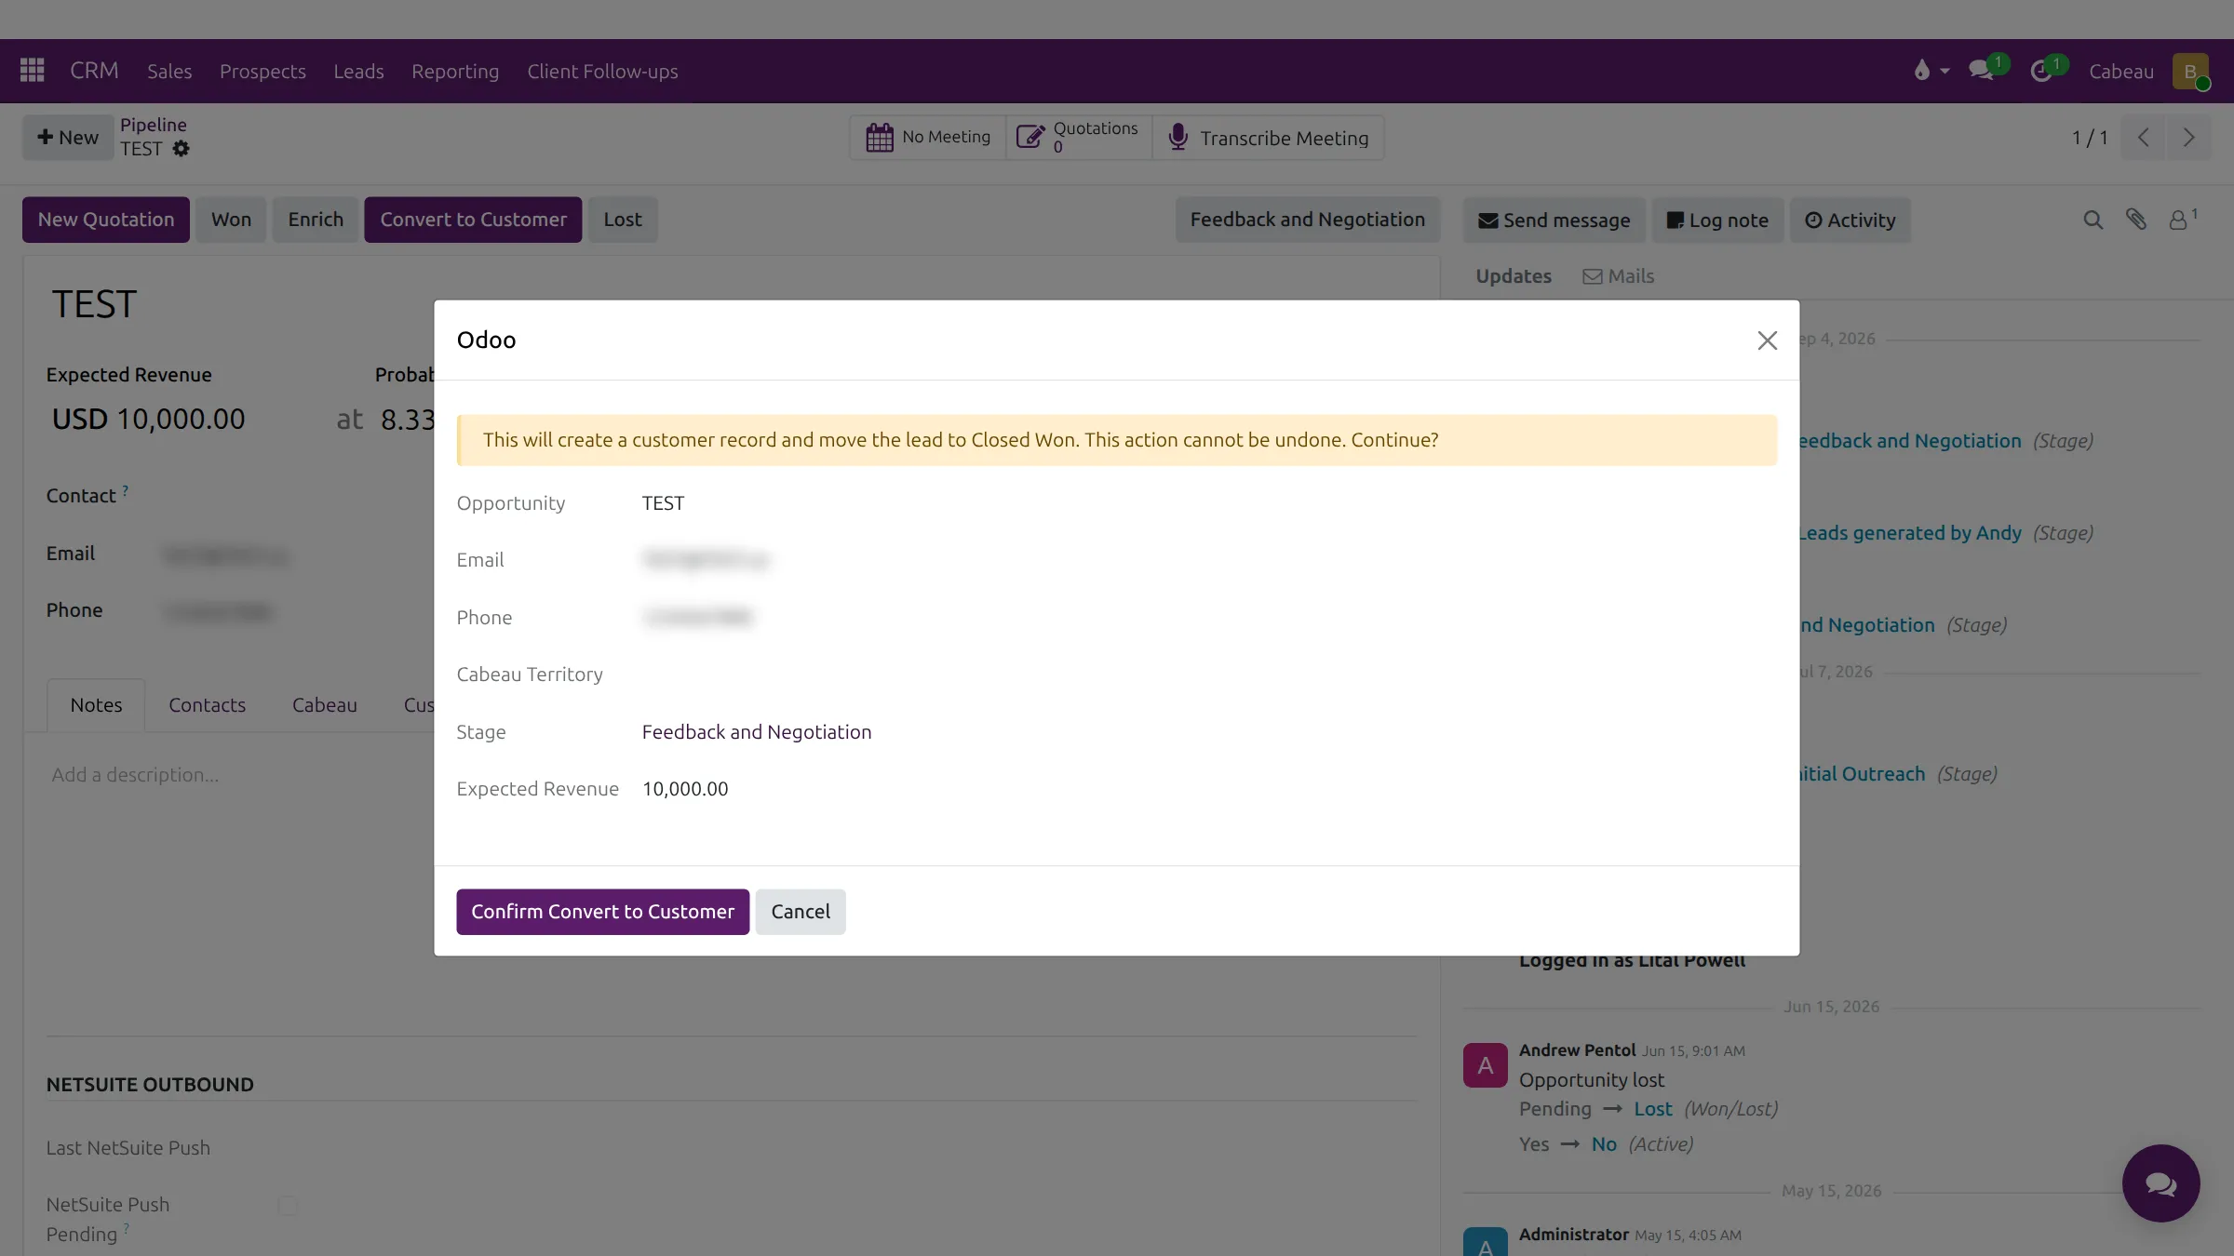Click the Feedback and Negotiation stage button
The height and width of the screenshot is (1256, 2234).
[x=1307, y=220]
